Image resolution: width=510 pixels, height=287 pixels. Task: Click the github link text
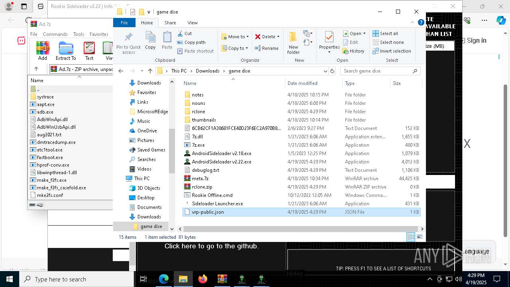tap(212, 246)
